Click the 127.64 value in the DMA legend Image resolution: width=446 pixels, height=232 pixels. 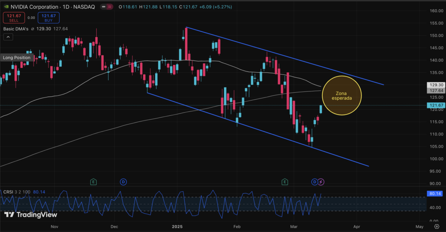click(x=61, y=29)
